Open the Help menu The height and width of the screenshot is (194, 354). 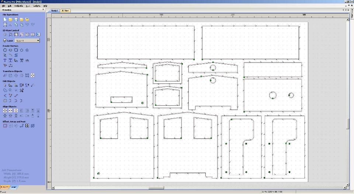pyautogui.click(x=45, y=6)
